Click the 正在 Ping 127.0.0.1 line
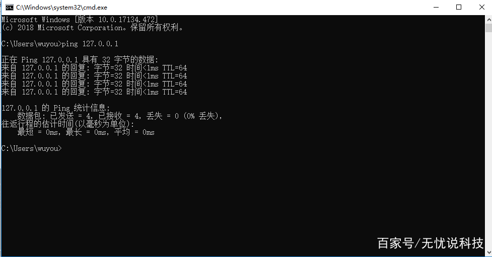The width and height of the screenshot is (492, 257). [x=80, y=59]
